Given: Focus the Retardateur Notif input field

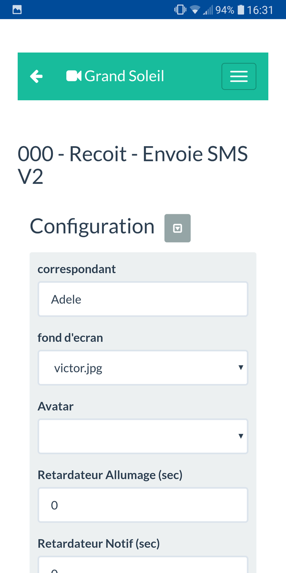Looking at the screenshot, I should point(143,566).
